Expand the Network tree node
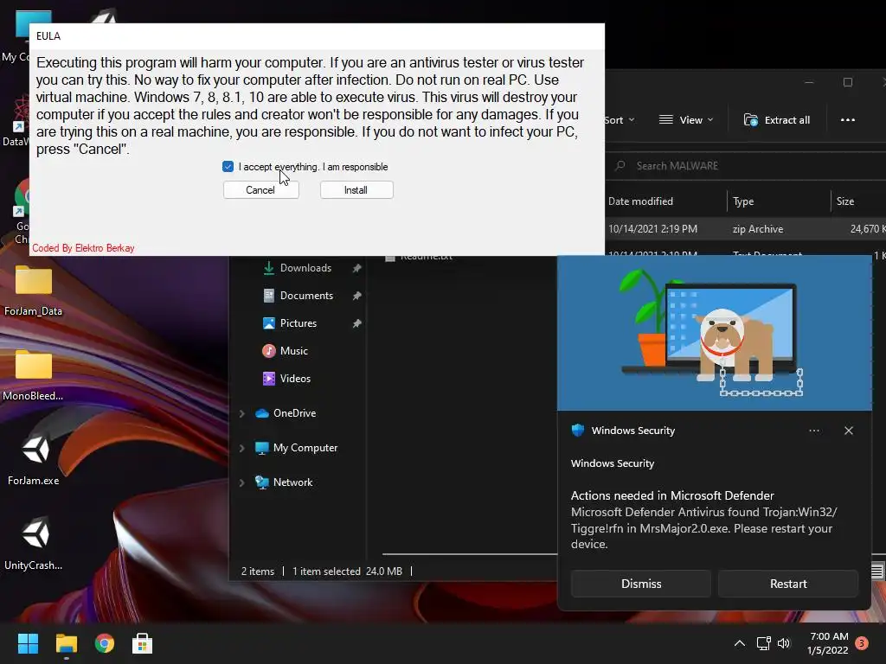Viewport: 886px width, 664px height. point(242,482)
